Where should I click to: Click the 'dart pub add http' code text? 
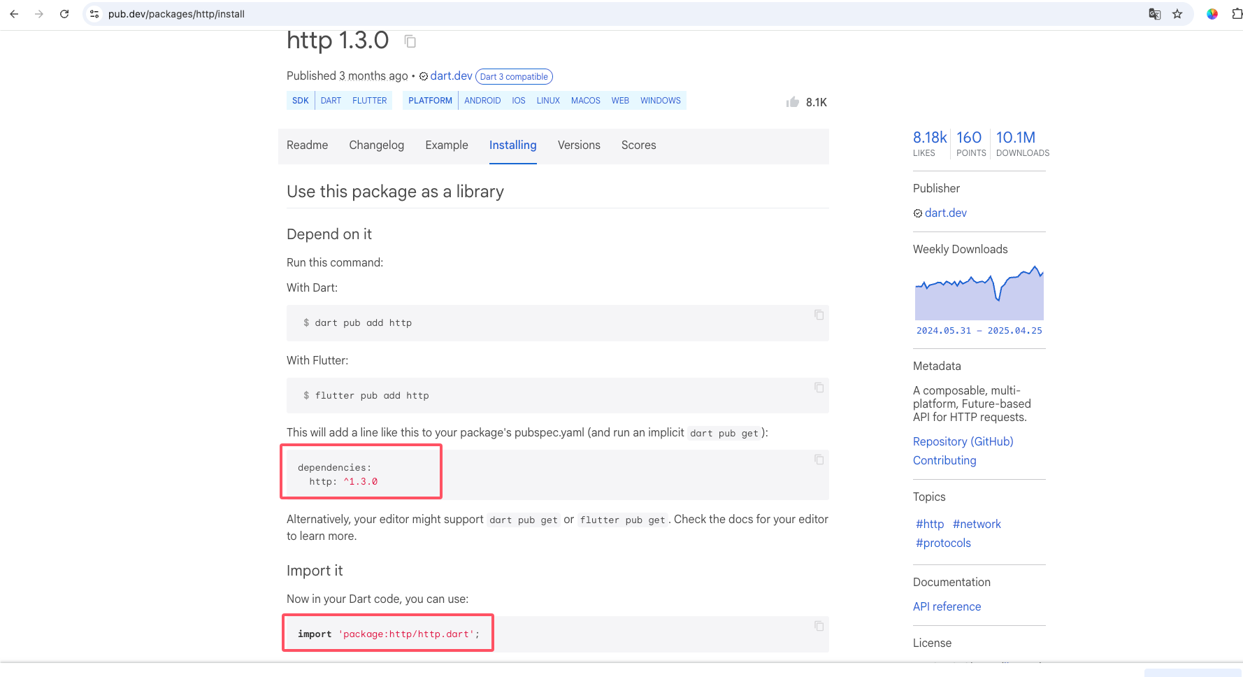(x=363, y=322)
